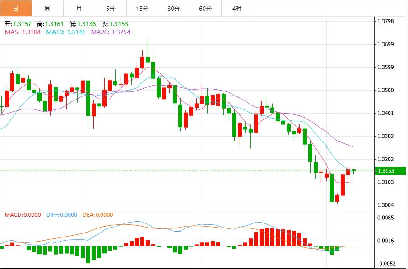The width and height of the screenshot is (408, 269).
Task: Switch to the 4时 timeframe
Action: pyautogui.click(x=237, y=9)
